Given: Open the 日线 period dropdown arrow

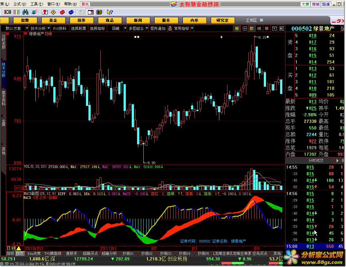Looking at the screenshot, I should 125,28.
